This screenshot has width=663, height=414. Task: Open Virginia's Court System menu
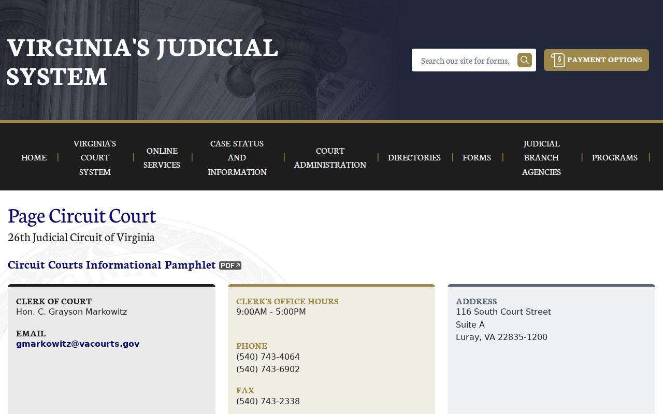pyautogui.click(x=95, y=157)
